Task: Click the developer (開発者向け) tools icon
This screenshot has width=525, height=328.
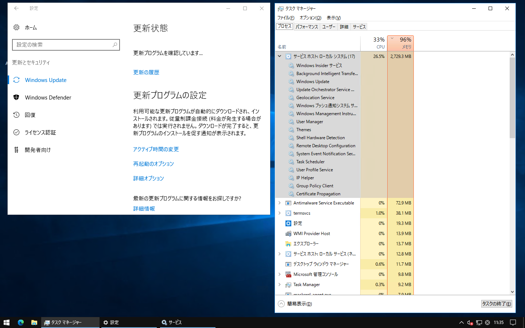Action: point(16,150)
